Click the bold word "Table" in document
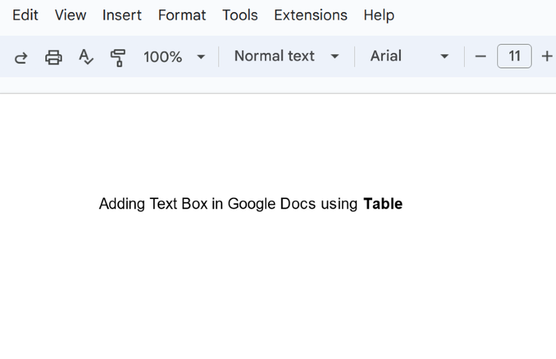The width and height of the screenshot is (556, 359). point(383,204)
